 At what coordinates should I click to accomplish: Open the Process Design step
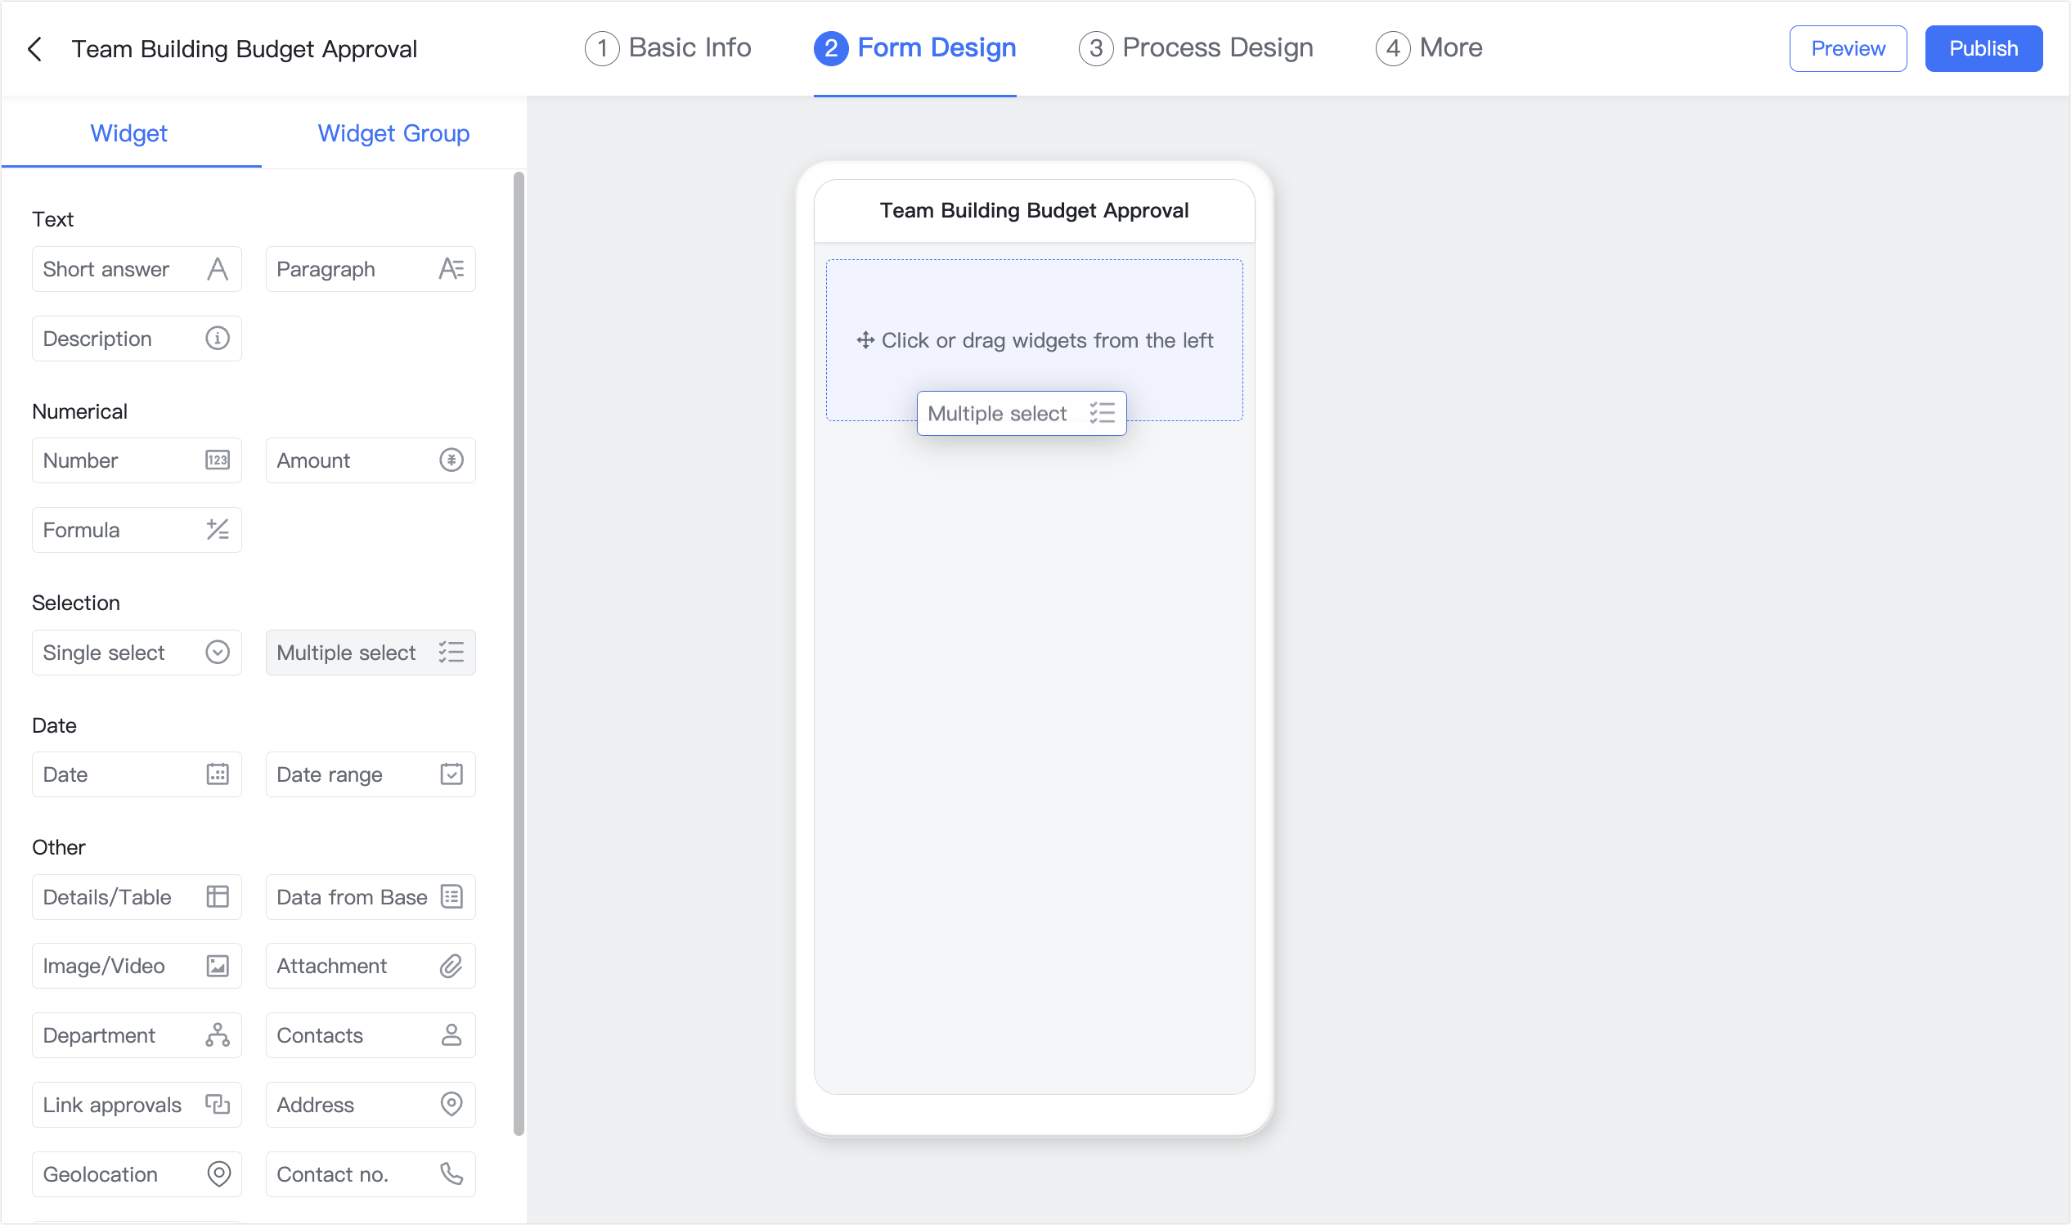[x=1195, y=48]
